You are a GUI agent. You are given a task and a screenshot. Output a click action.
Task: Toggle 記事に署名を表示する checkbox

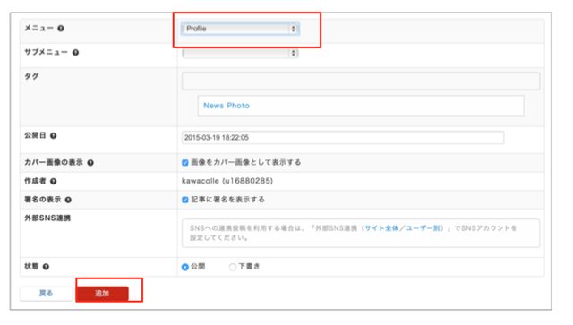click(x=185, y=200)
